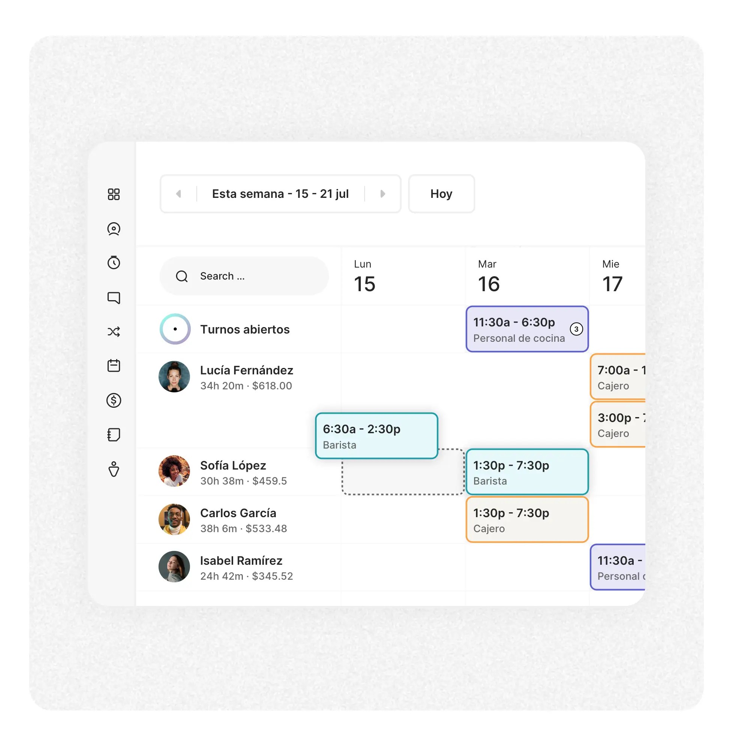The width and height of the screenshot is (742, 742).
Task: Navigate to previous week arrow
Action: point(180,194)
